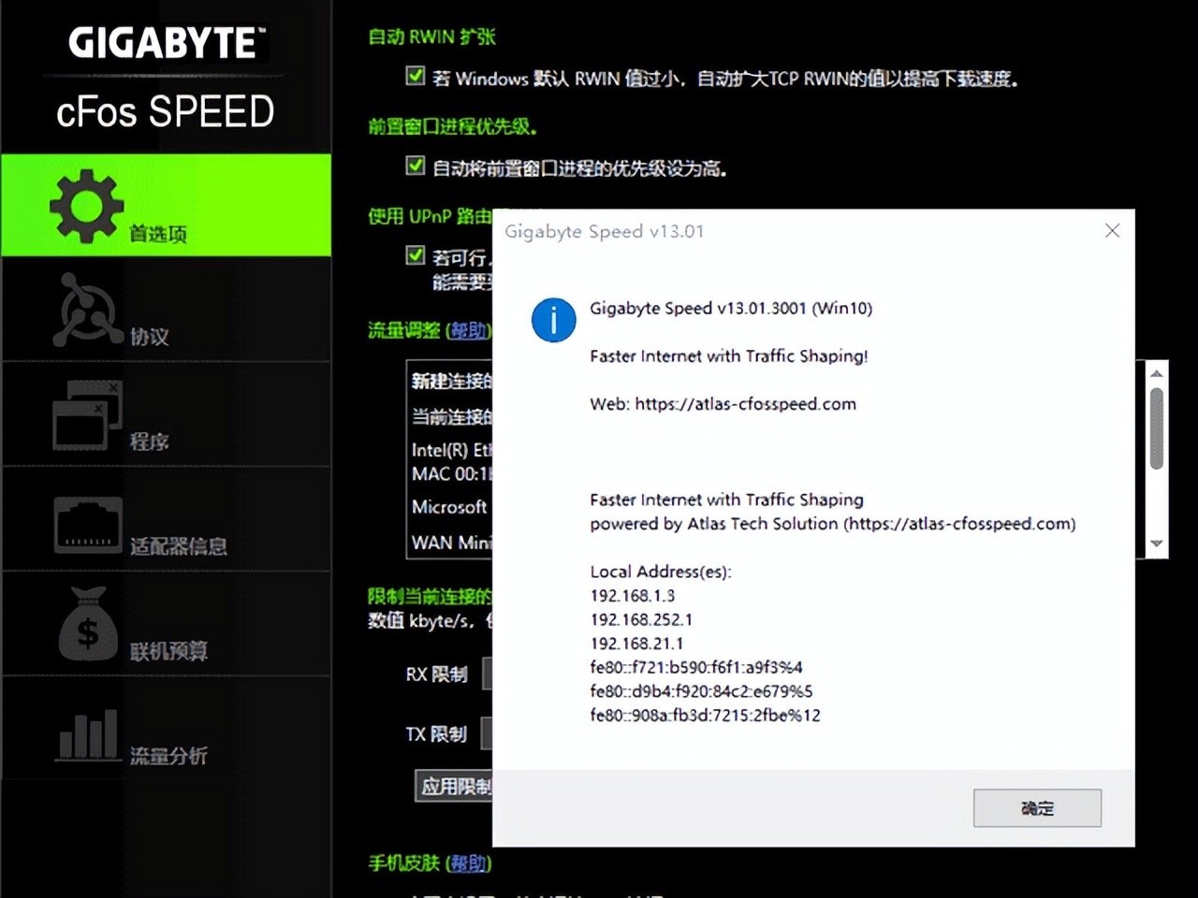This screenshot has height=898, width=1198.
Task: Close the Gigabyte Speed v13.01 dialog
Action: coord(1112,230)
